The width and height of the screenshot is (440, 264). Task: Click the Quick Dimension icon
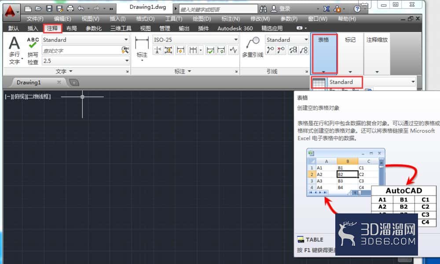pyautogui.click(x=181, y=50)
